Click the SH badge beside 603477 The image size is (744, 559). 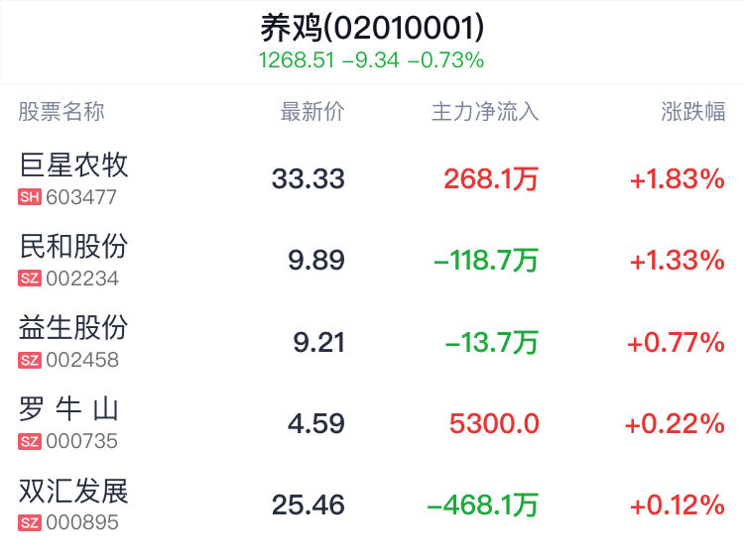30,197
